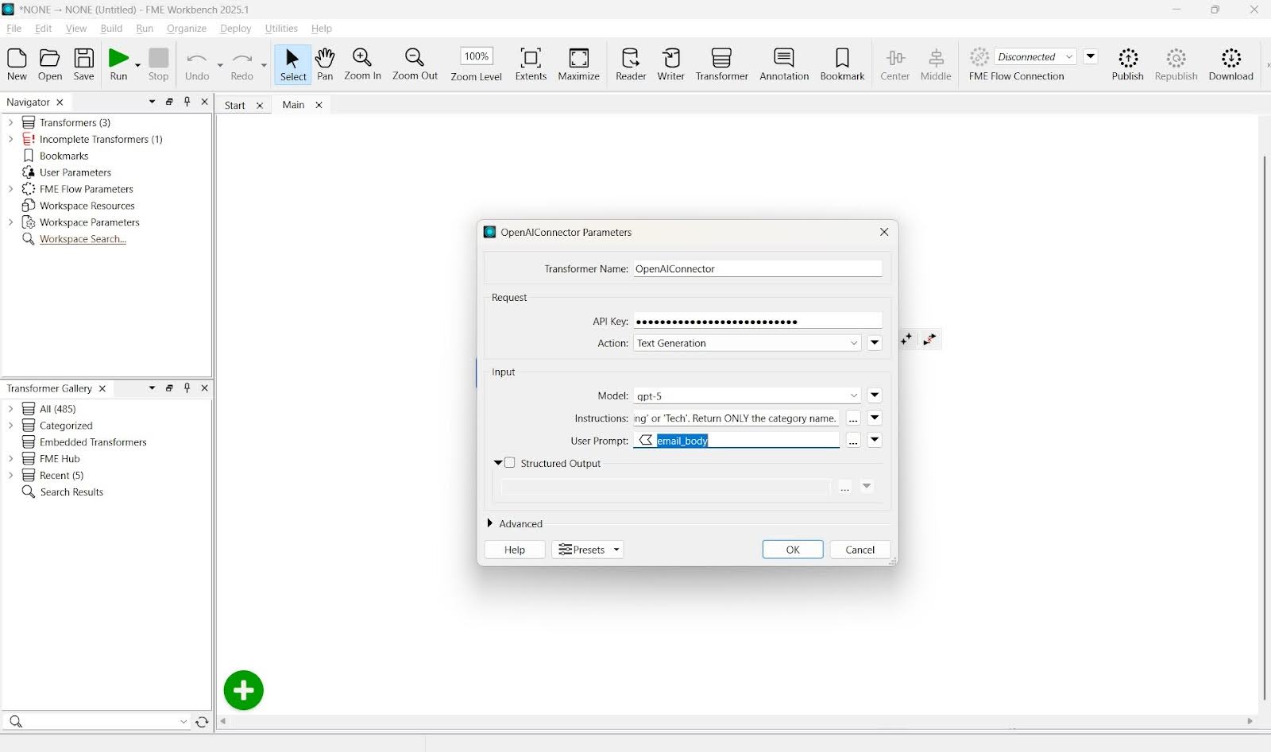Screen dimensions: 1271x752
Task: Publish the workspace to FME Flow
Action: [x=1127, y=64]
